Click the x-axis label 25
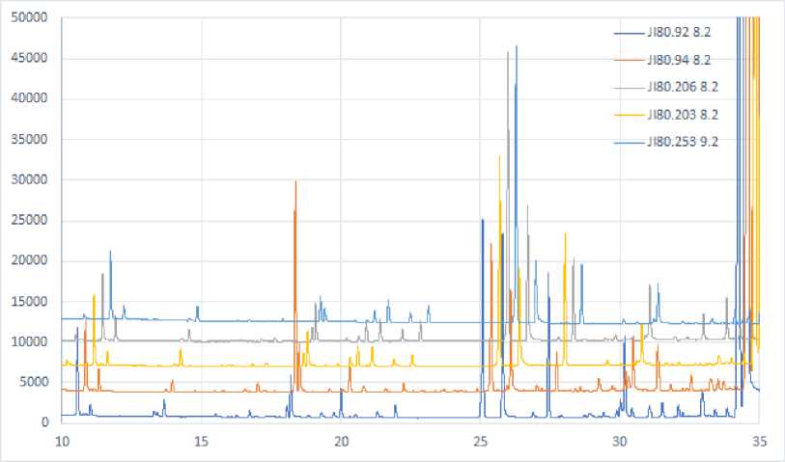 pyautogui.click(x=480, y=442)
